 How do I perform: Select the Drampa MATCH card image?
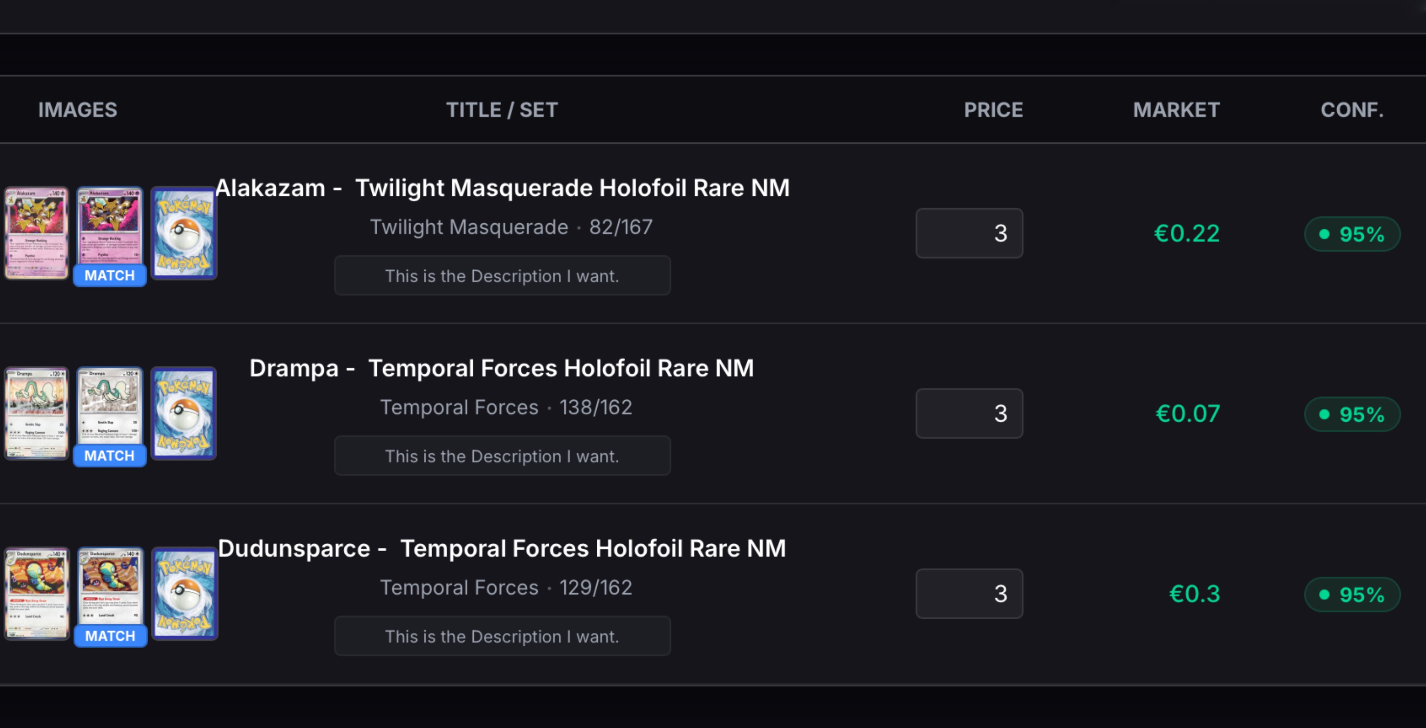click(110, 407)
